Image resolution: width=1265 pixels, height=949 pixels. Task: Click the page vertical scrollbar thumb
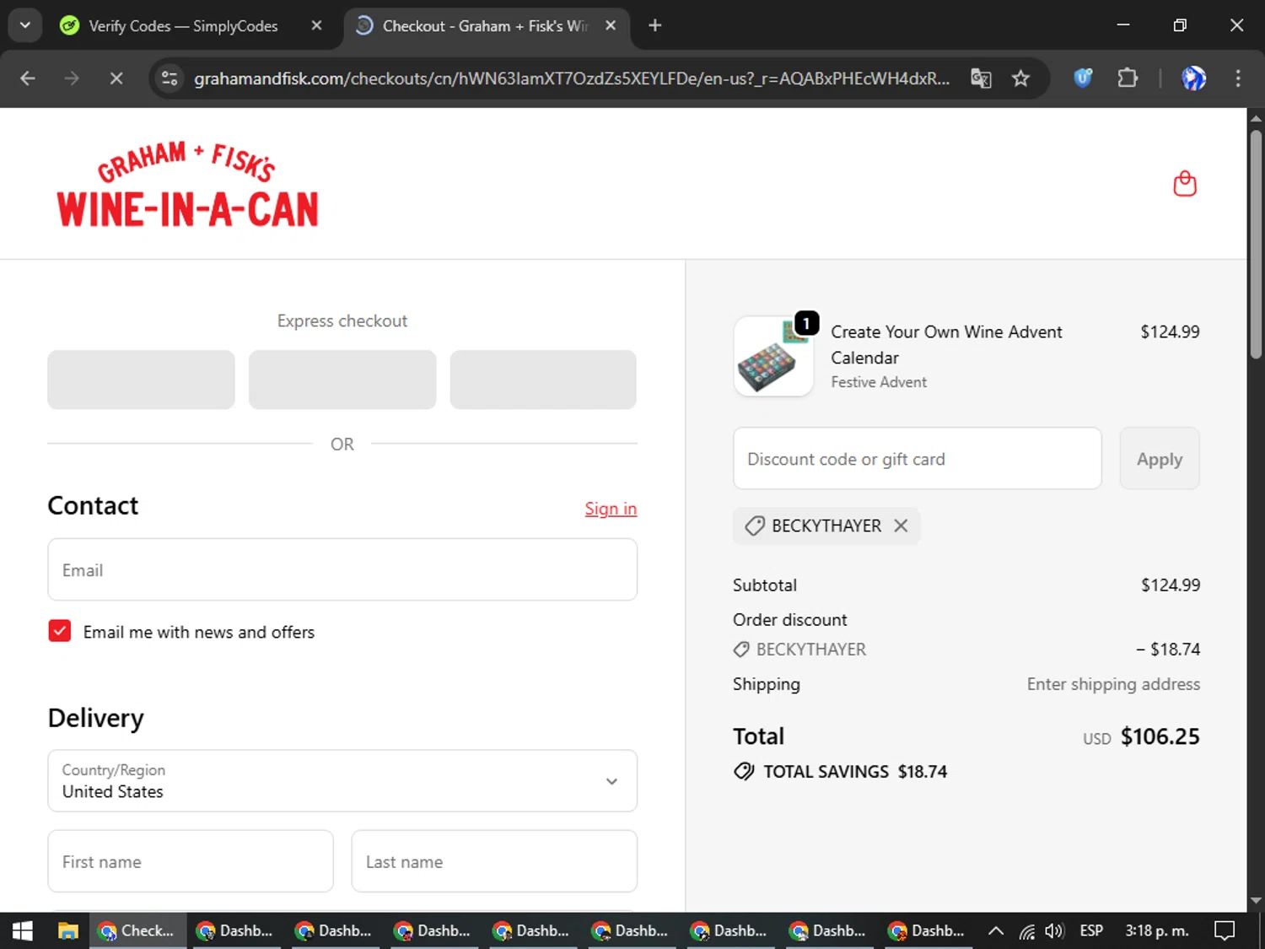pyautogui.click(x=1256, y=245)
